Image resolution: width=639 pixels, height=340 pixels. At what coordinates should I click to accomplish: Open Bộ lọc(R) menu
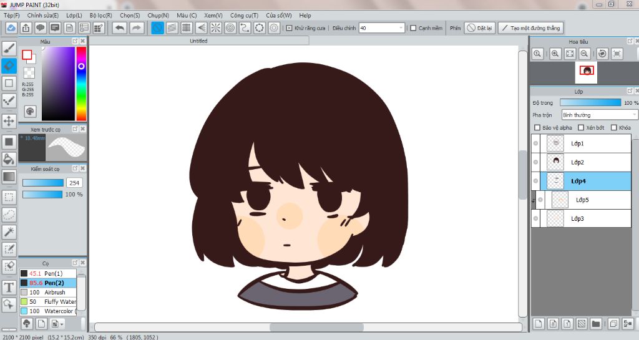pyautogui.click(x=100, y=16)
